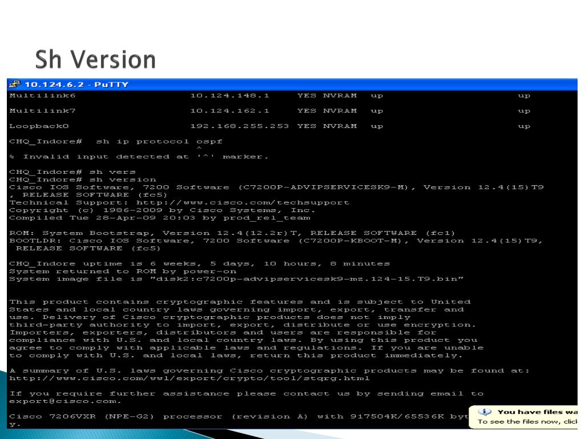Click the 'CHQ_Indore# sh vers' prompt line
Image resolution: width=585 pixels, height=439 pixels.
[73, 172]
